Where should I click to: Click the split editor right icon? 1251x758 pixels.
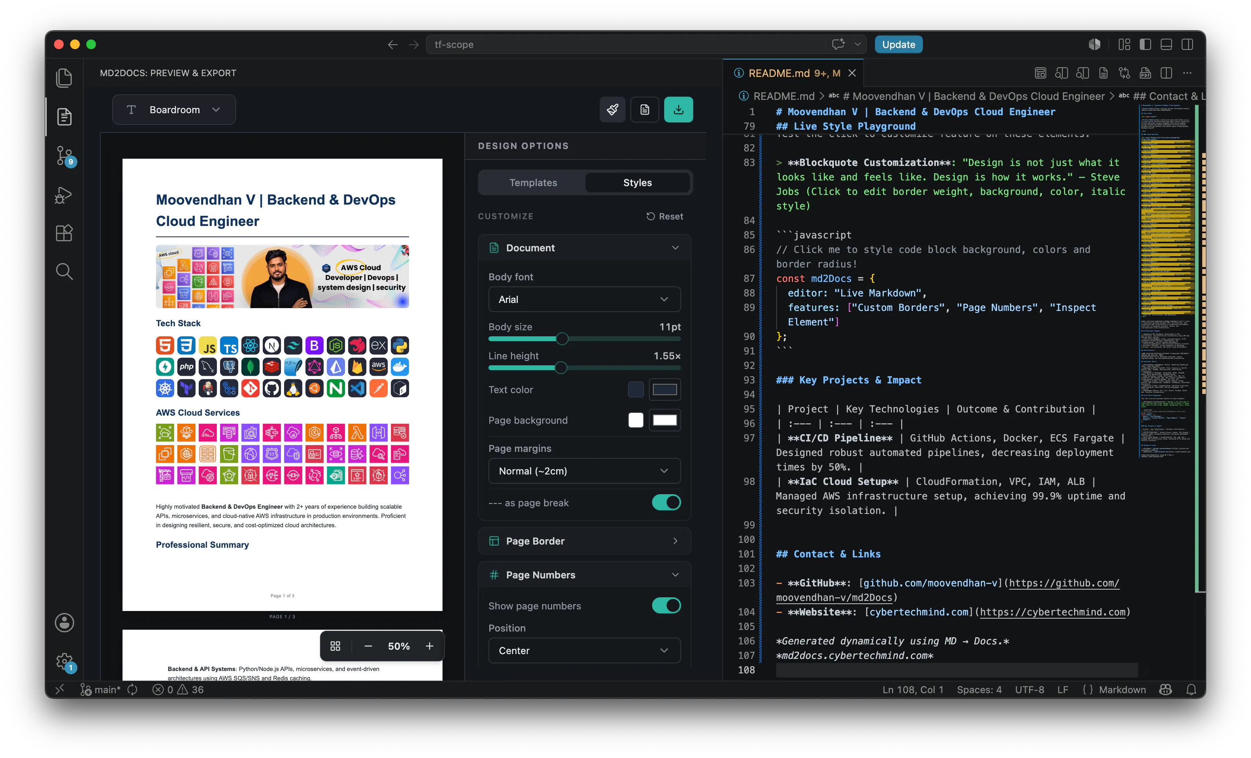point(1166,73)
